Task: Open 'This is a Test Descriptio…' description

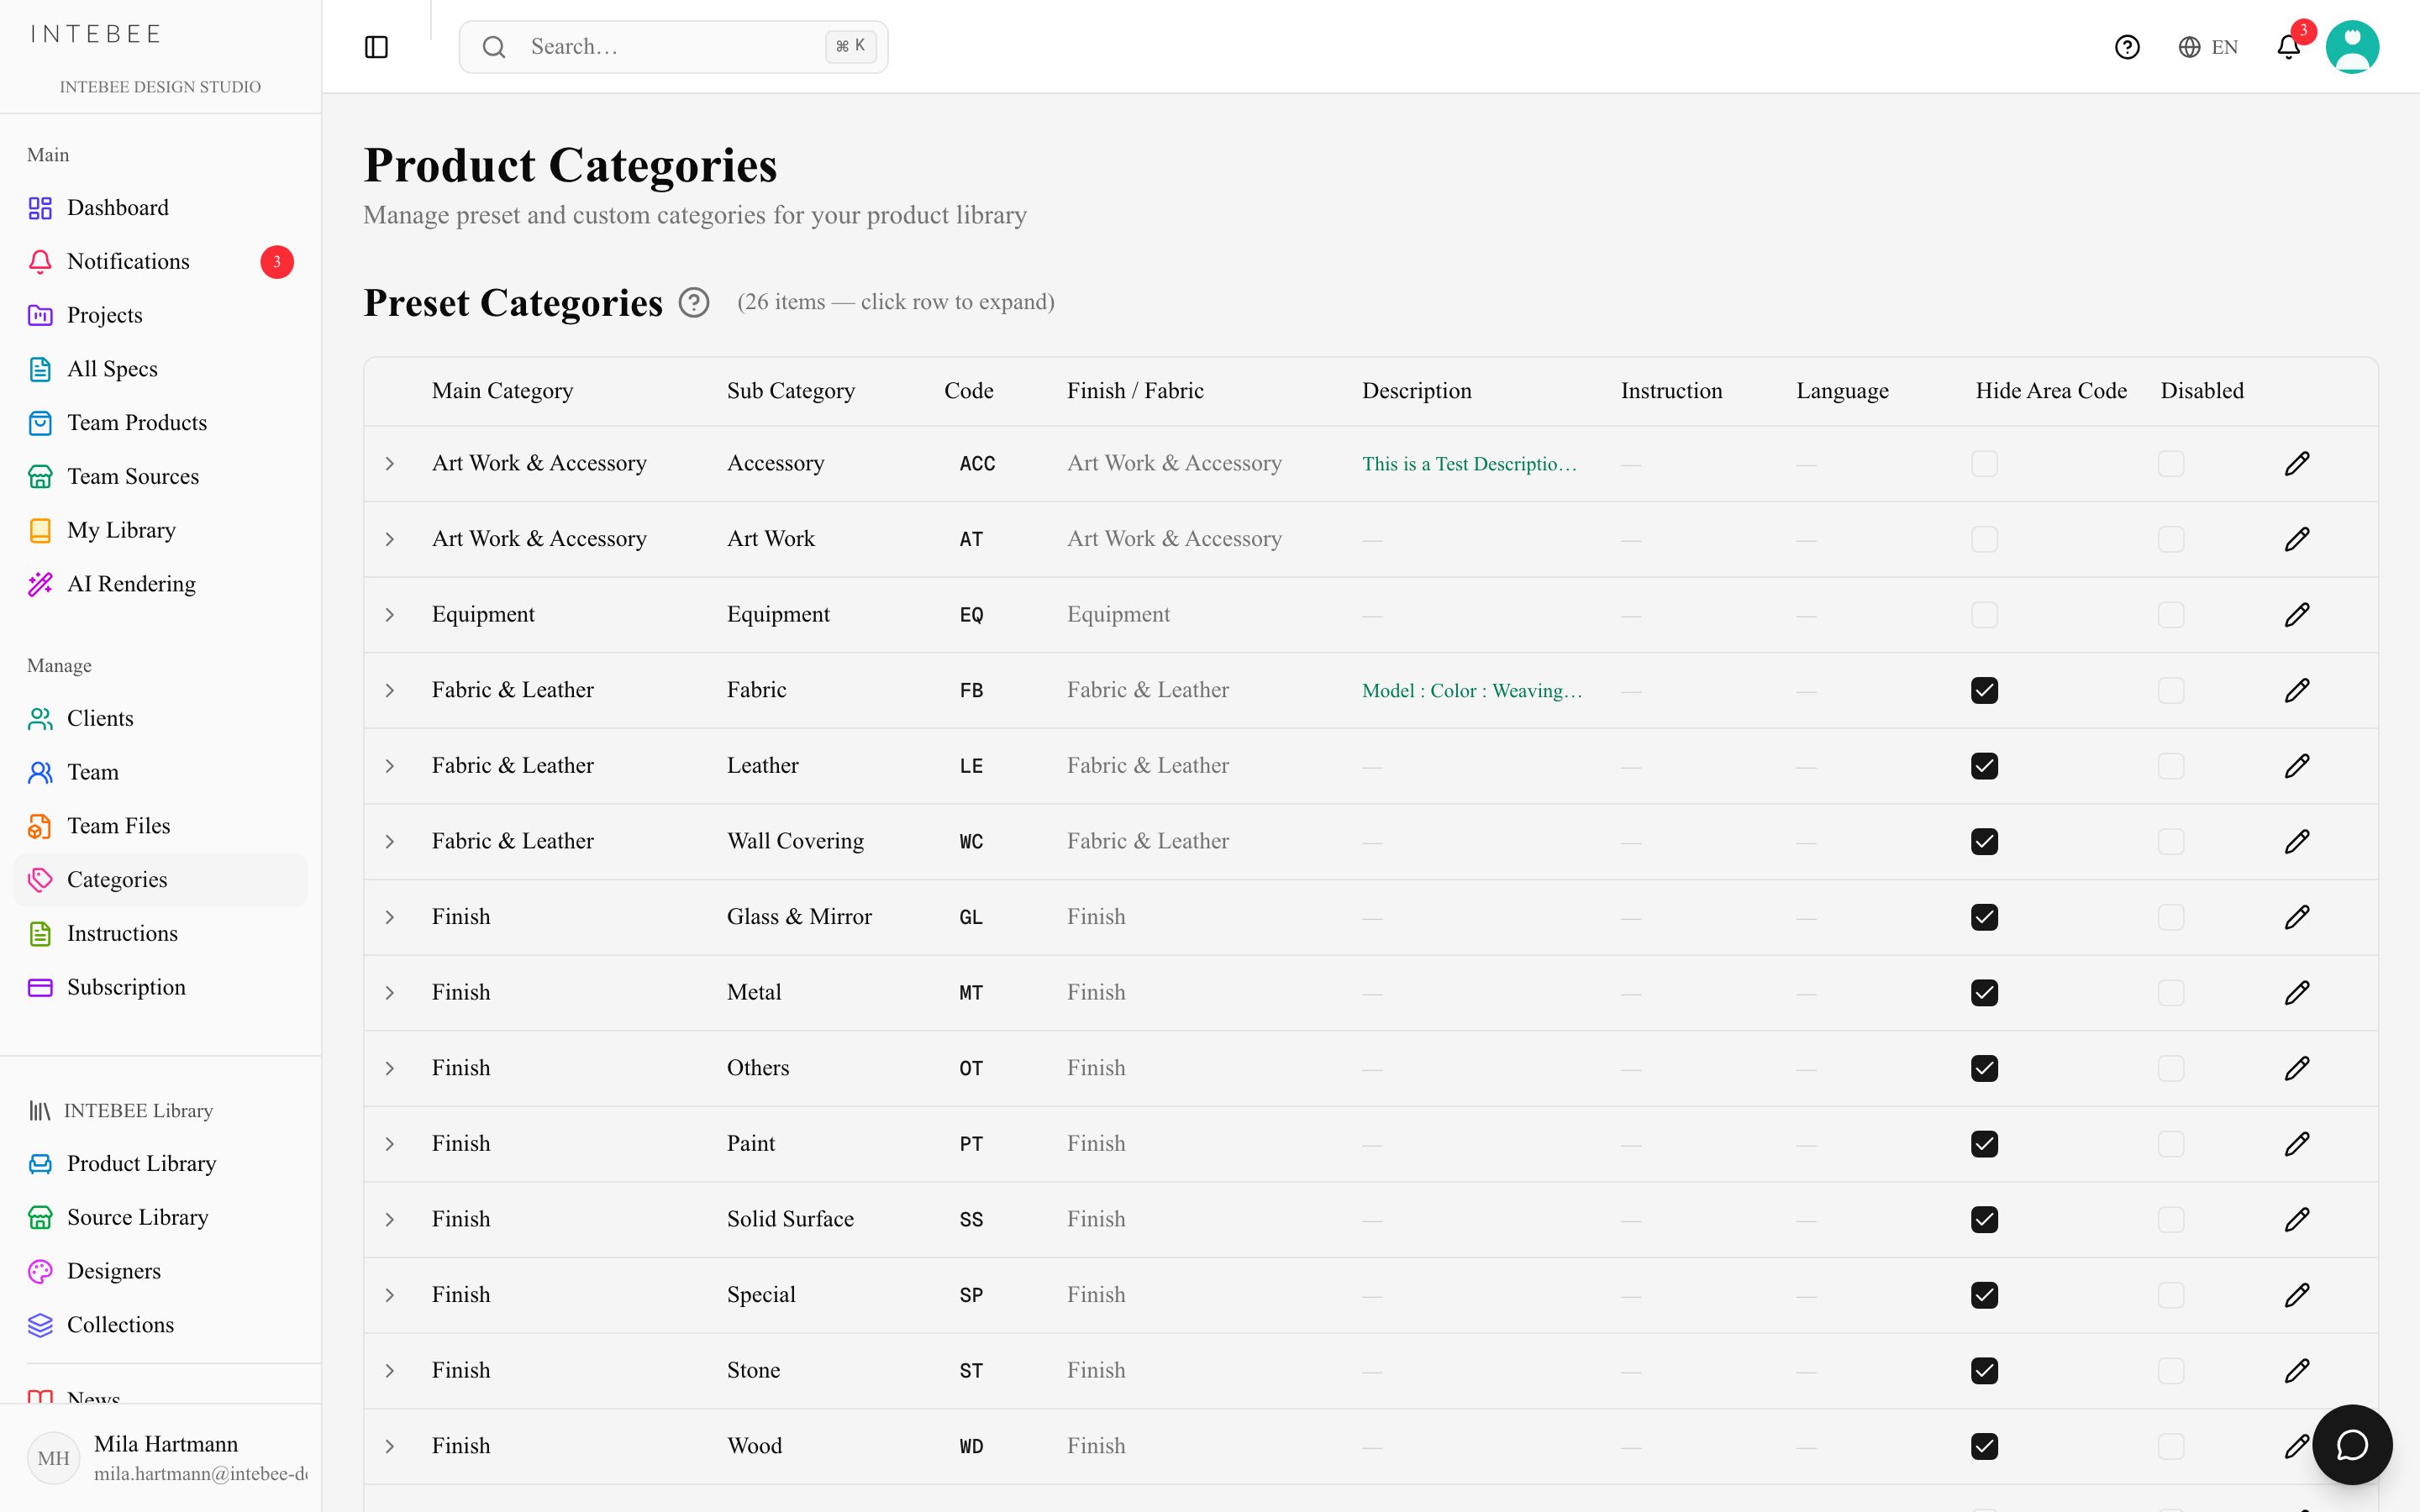Action: (1469, 464)
